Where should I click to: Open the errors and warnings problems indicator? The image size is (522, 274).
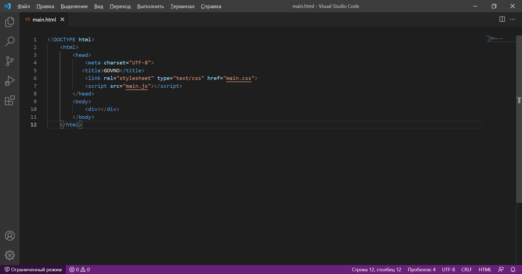(80, 270)
